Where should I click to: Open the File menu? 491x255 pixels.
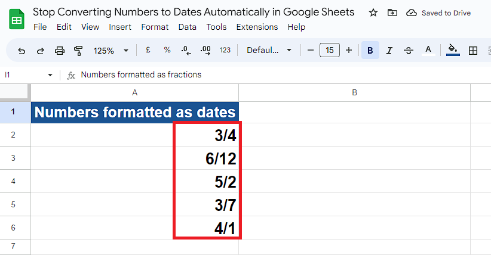pyautogui.click(x=40, y=27)
